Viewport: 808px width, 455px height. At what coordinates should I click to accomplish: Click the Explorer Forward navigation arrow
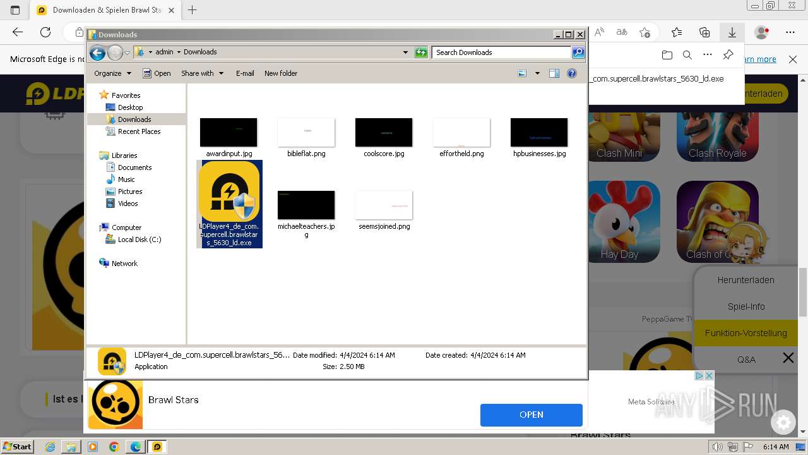(115, 52)
